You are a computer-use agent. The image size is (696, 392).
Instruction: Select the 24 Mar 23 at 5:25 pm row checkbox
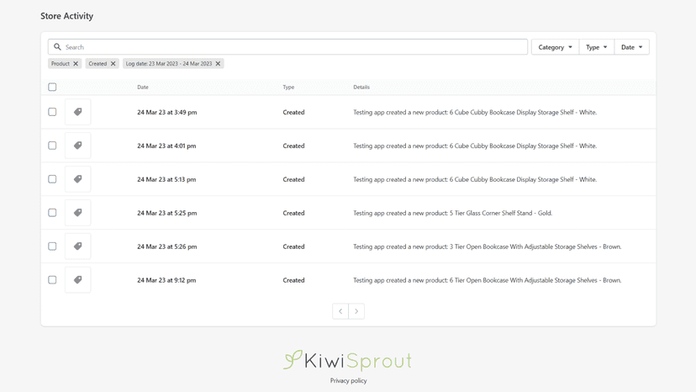coord(52,213)
